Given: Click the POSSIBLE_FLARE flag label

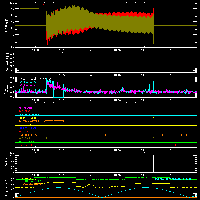Looking at the screenshot, I should point(29,115).
